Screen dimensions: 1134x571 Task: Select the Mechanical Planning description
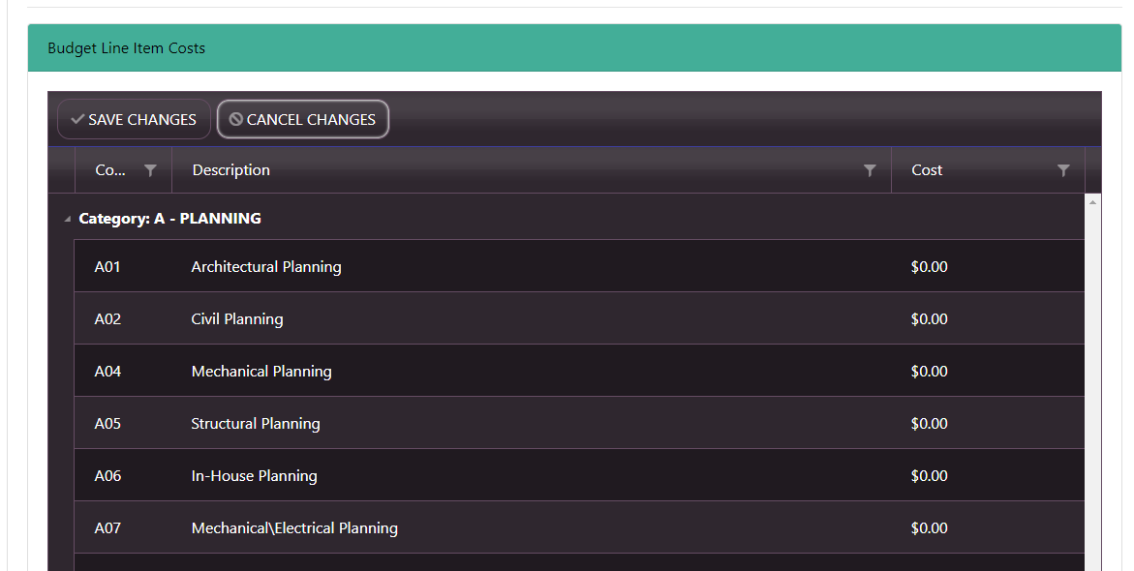point(261,371)
